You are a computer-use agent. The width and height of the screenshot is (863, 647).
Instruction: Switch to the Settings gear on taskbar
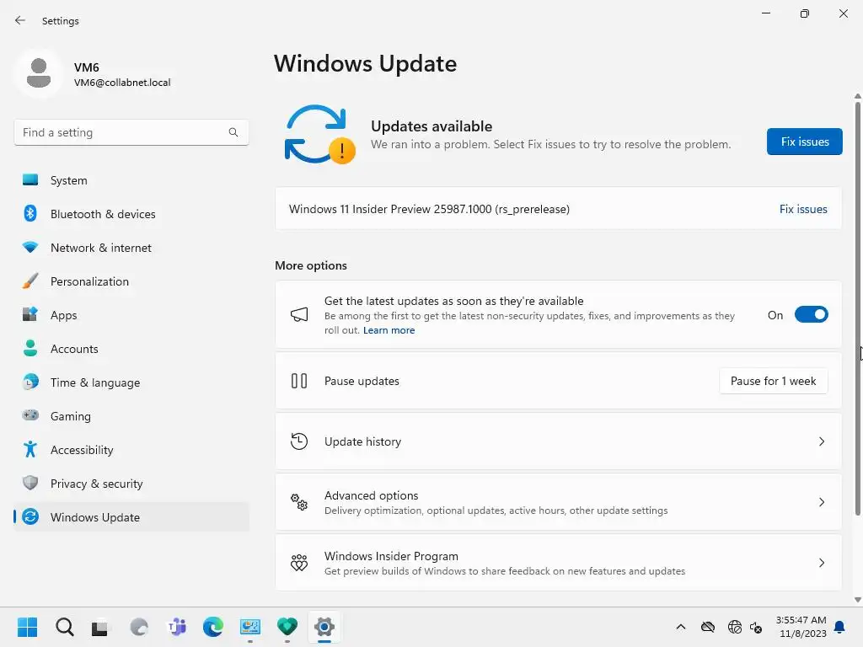tap(324, 627)
